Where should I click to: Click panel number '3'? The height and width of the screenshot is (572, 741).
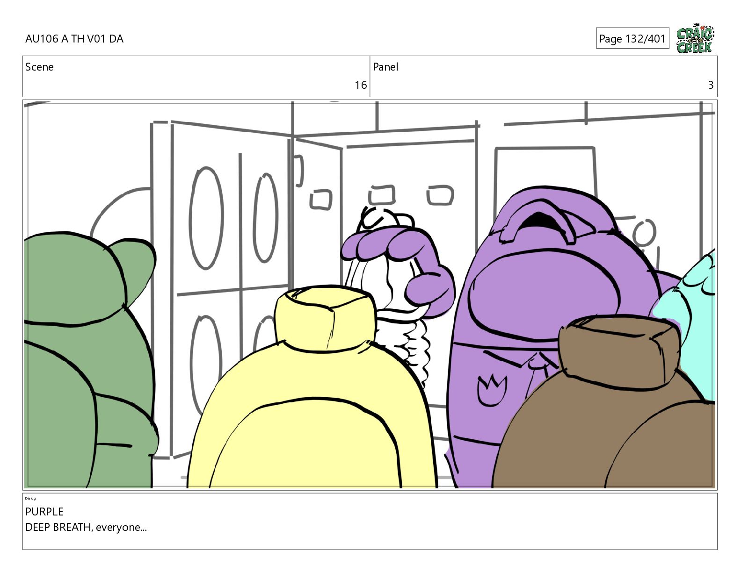click(x=711, y=85)
